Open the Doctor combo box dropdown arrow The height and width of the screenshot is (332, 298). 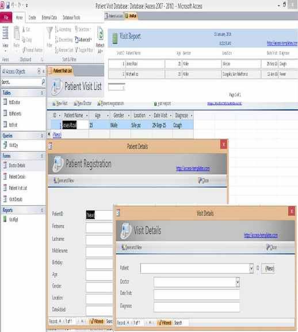point(238,282)
